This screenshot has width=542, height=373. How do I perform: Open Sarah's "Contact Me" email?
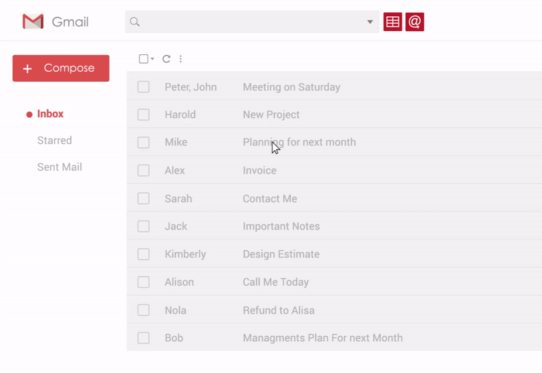(270, 198)
